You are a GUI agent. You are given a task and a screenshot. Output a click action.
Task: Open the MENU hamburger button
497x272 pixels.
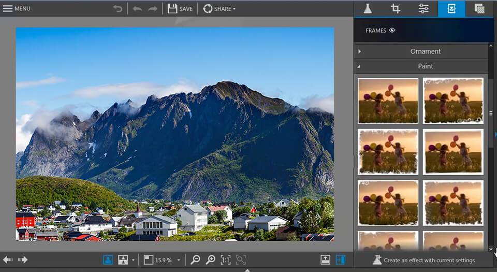click(x=17, y=9)
